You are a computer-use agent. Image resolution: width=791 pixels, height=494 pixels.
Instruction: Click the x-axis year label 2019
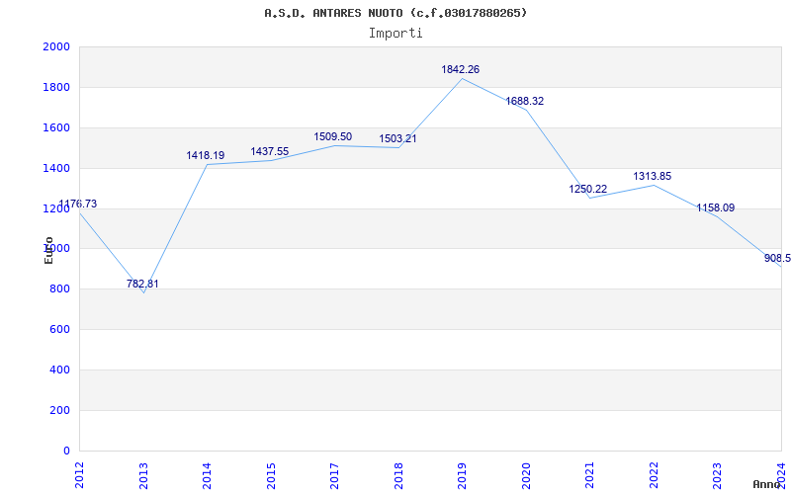pyautogui.click(x=462, y=475)
